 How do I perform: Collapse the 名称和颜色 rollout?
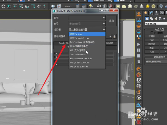[x=146, y=57]
